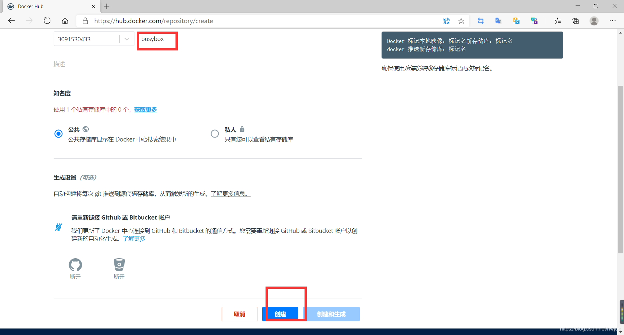This screenshot has height=335, width=624.
Task: Click the scrollbar up arrow
Action: click(620, 33)
